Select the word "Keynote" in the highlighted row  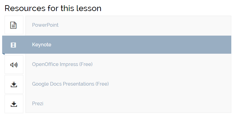[42, 45]
